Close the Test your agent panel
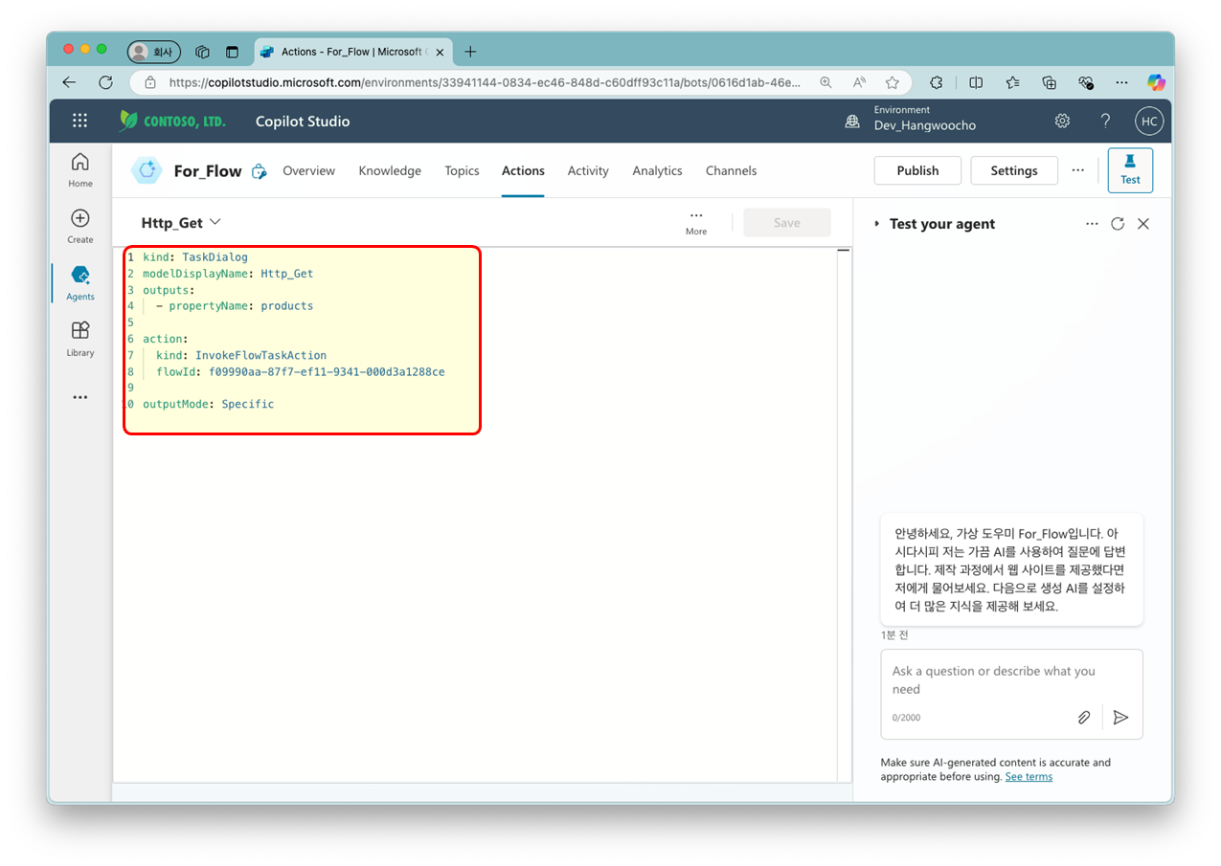The height and width of the screenshot is (866, 1221). point(1143,224)
